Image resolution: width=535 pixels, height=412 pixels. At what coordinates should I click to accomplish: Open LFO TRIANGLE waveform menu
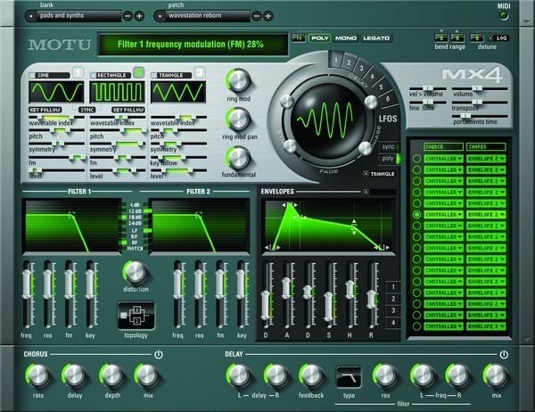pos(379,174)
